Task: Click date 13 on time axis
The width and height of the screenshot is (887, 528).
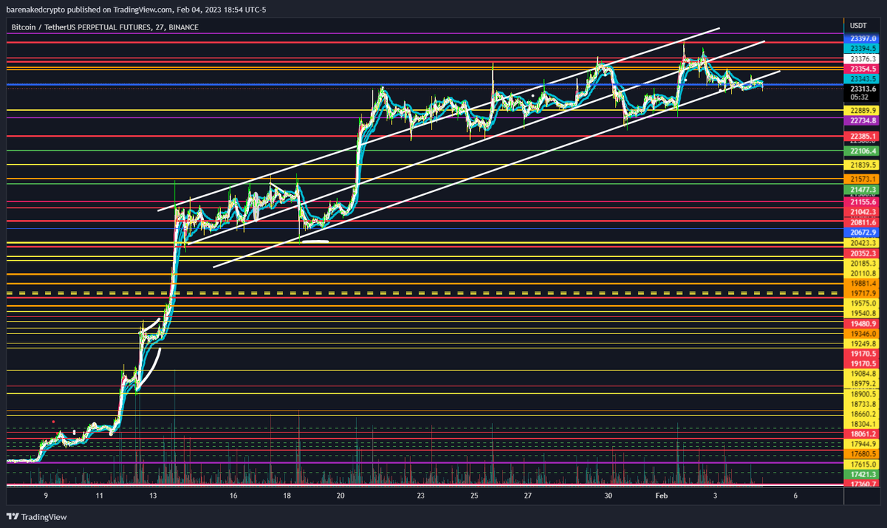Action: tap(153, 496)
